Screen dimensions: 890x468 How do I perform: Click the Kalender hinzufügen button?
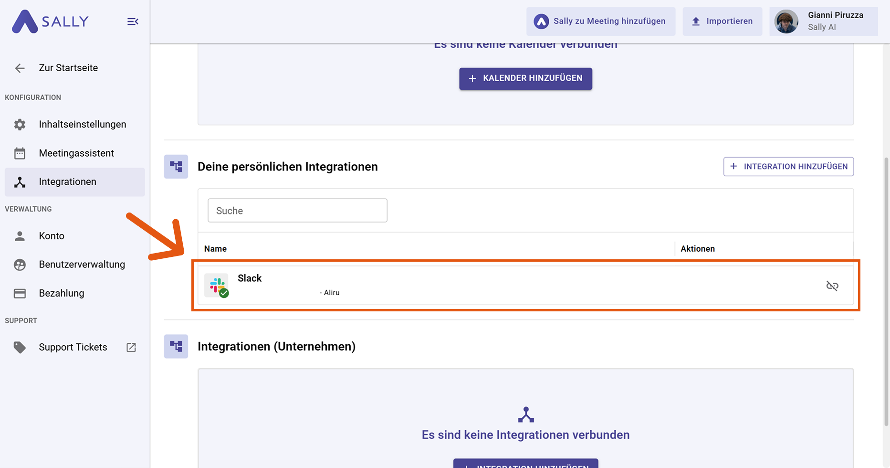[x=525, y=78]
